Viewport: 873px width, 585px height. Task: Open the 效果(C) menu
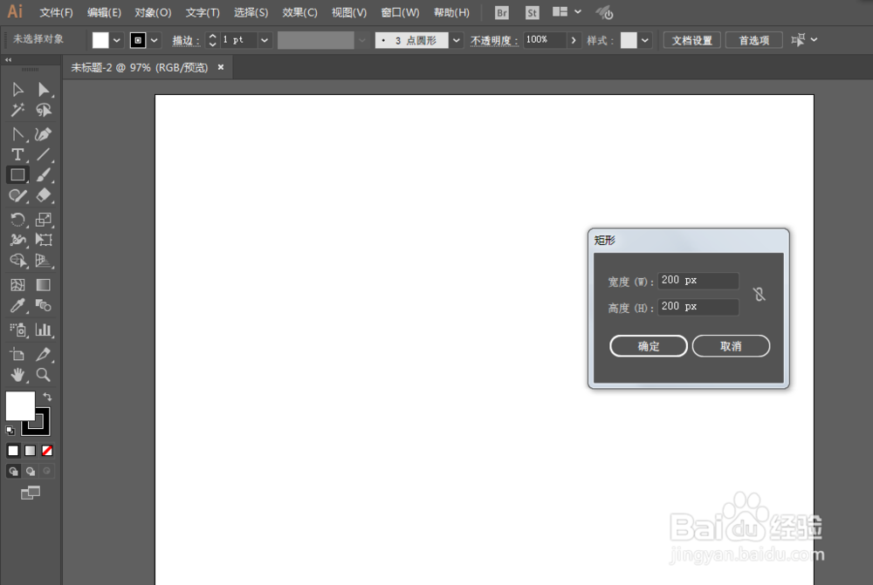pyautogui.click(x=299, y=12)
